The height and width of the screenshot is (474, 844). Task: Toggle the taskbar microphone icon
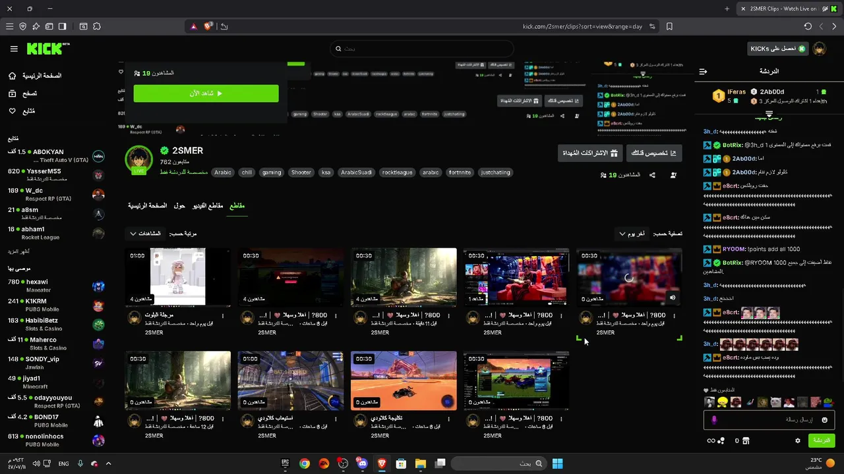[80, 463]
